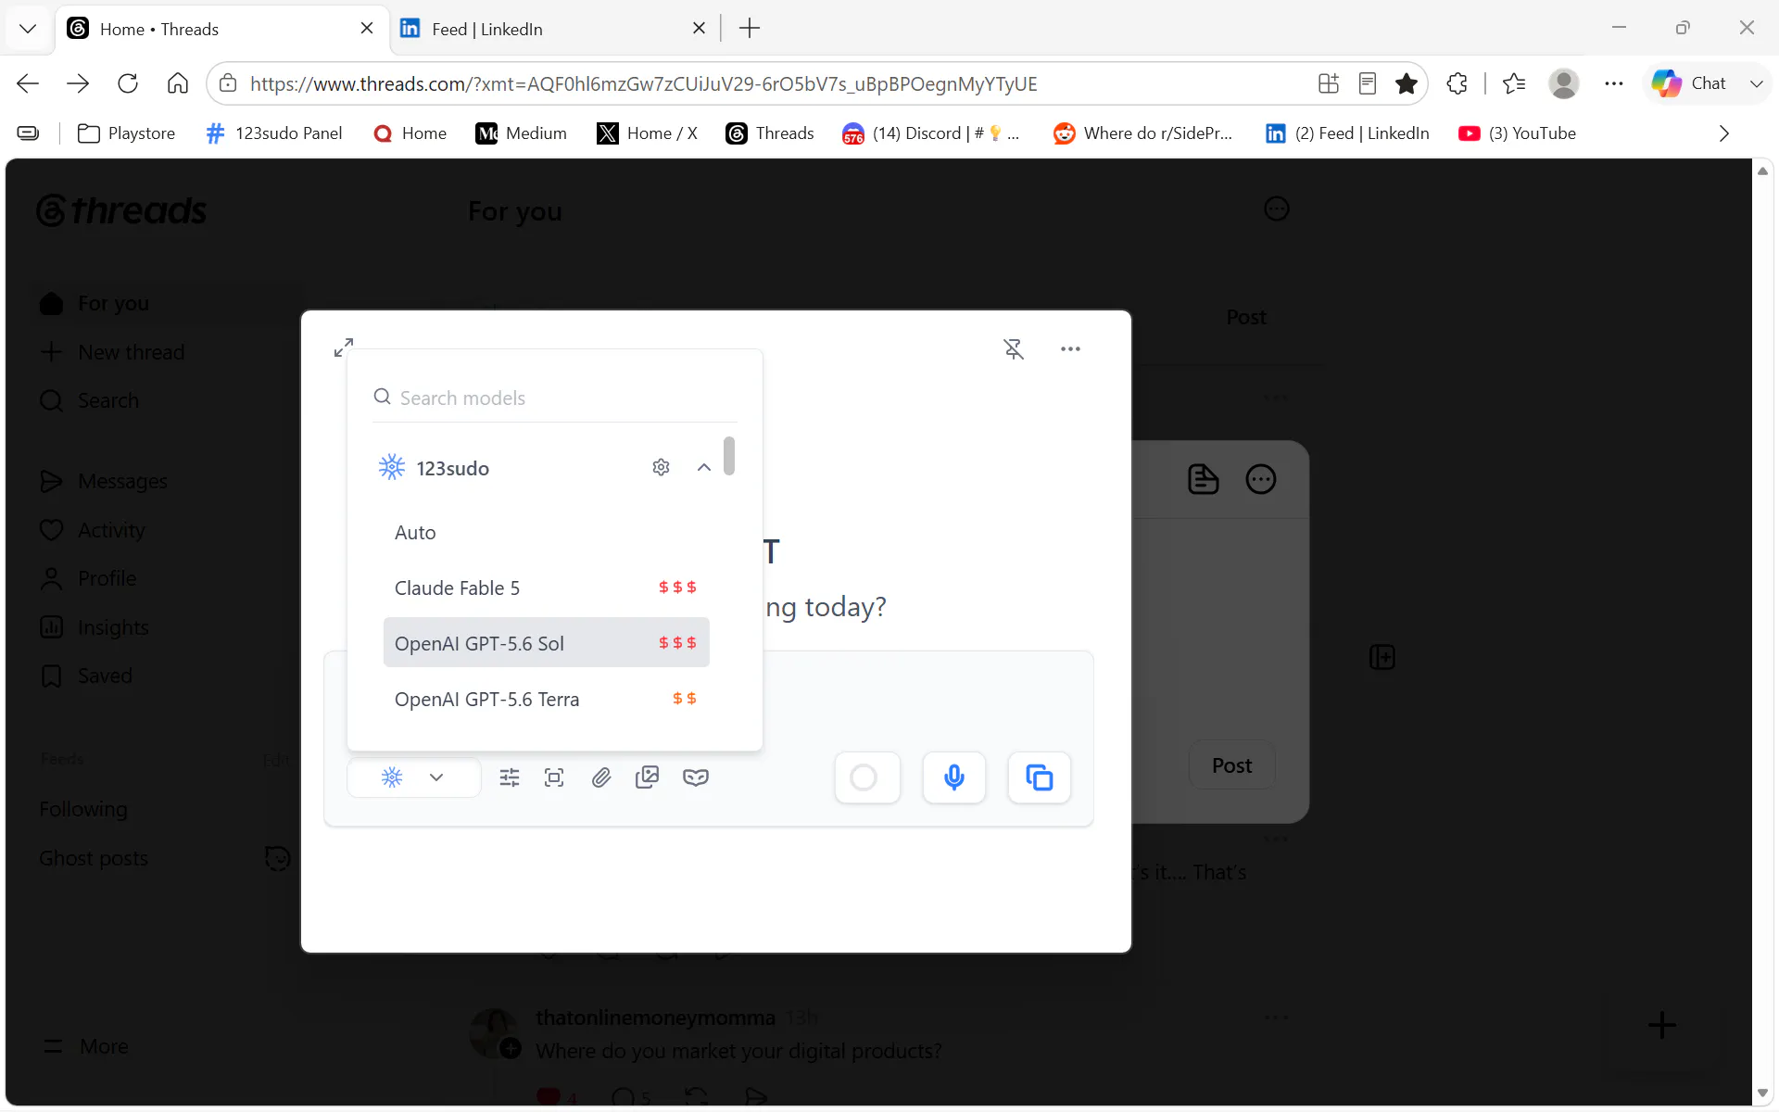Open the Discord bookmark
1779x1112 pixels.
point(931,133)
